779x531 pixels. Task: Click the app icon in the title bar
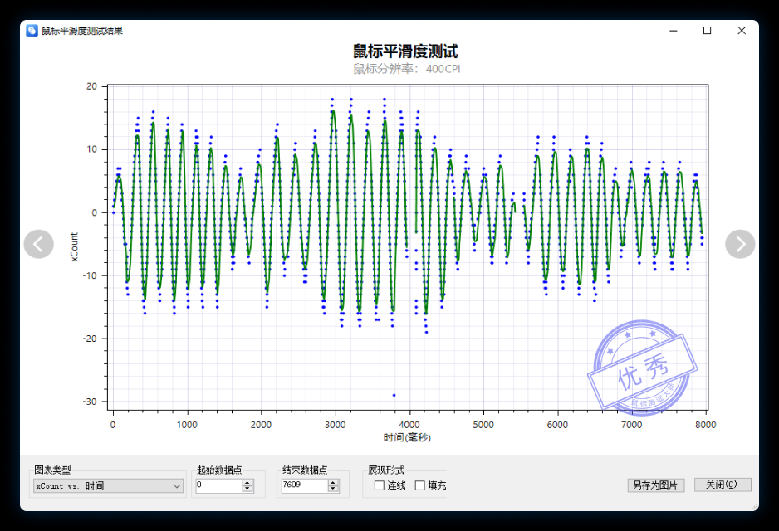(x=32, y=31)
